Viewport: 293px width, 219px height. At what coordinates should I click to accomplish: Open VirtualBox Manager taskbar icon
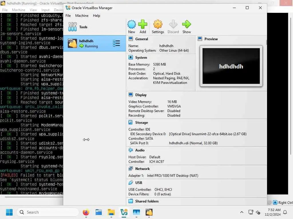(124, 212)
